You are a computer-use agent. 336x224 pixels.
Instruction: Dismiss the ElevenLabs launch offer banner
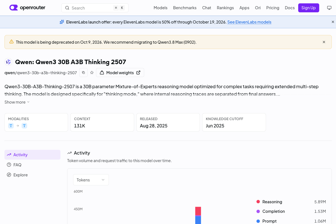[333, 22]
